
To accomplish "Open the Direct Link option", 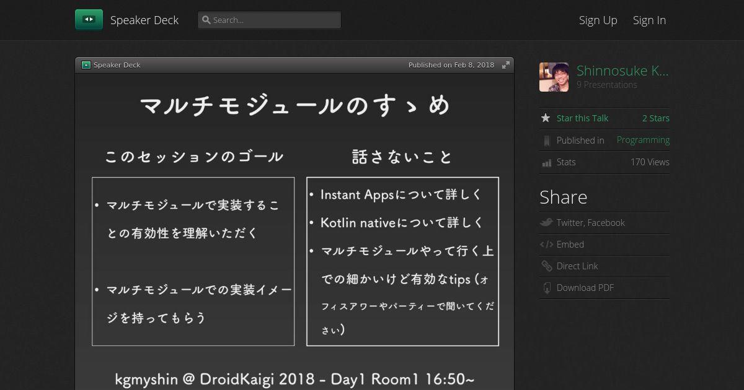I will [x=577, y=266].
